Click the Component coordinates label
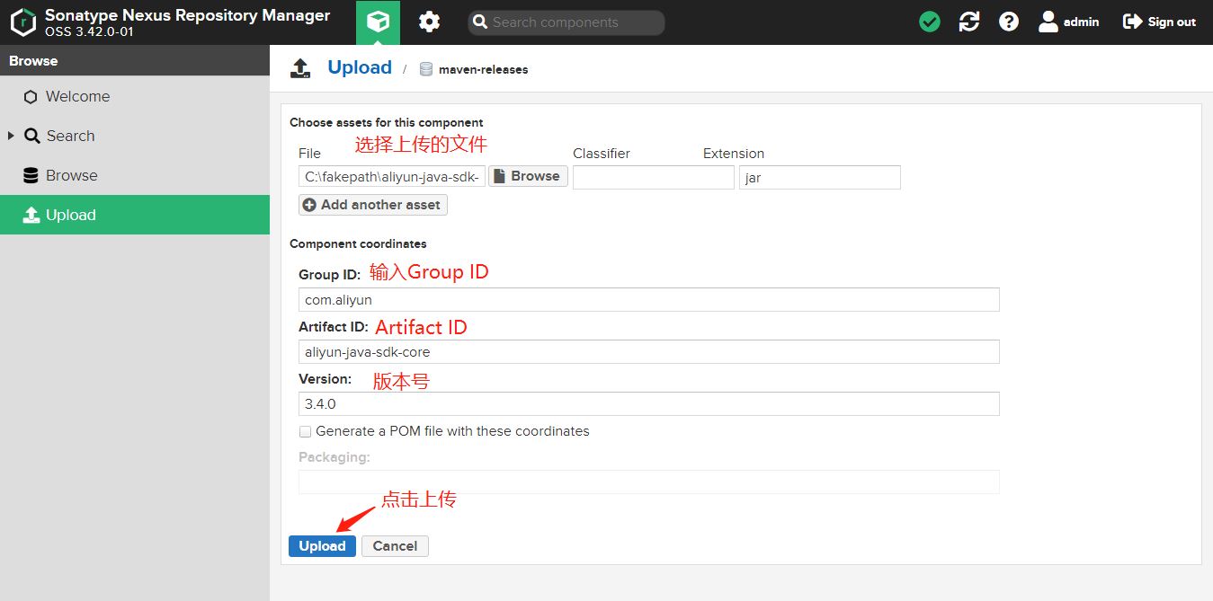The image size is (1213, 601). [x=358, y=243]
